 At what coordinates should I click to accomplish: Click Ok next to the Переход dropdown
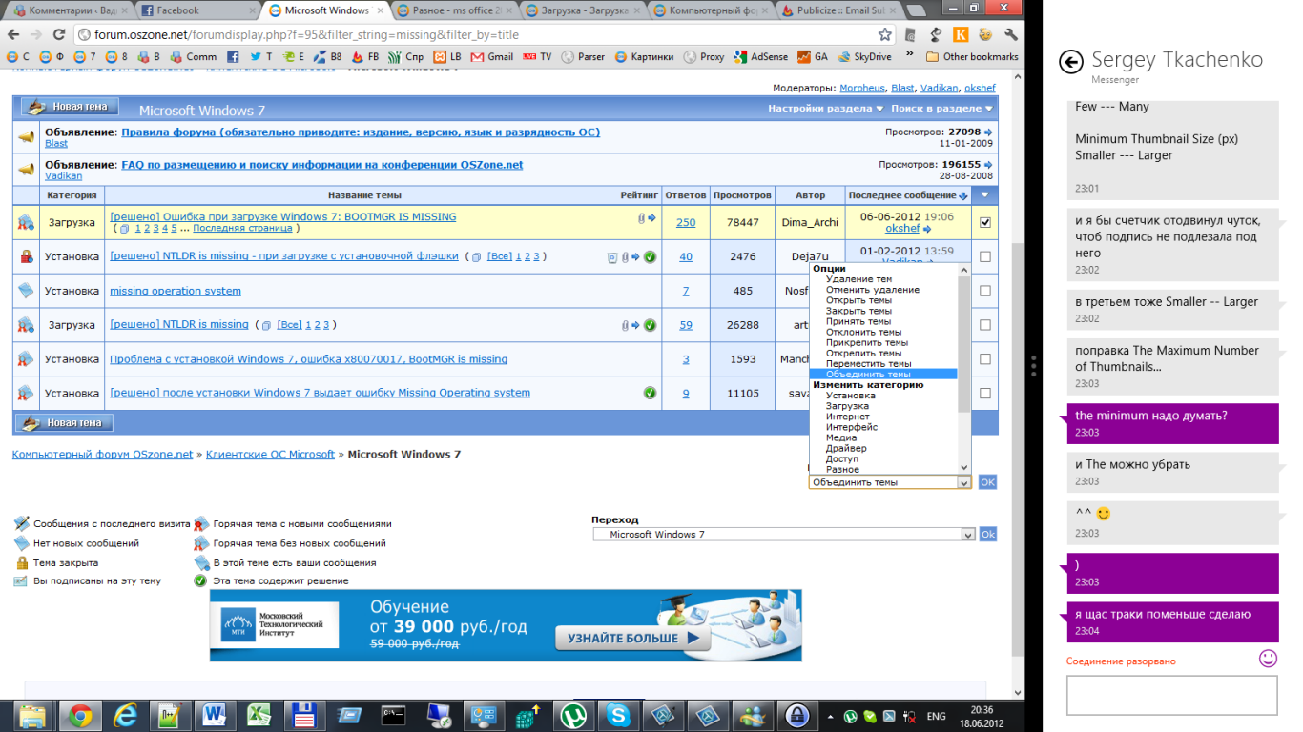987,535
